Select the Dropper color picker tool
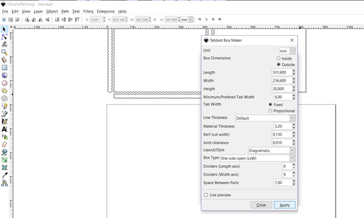The image size is (364, 218). coord(4,175)
